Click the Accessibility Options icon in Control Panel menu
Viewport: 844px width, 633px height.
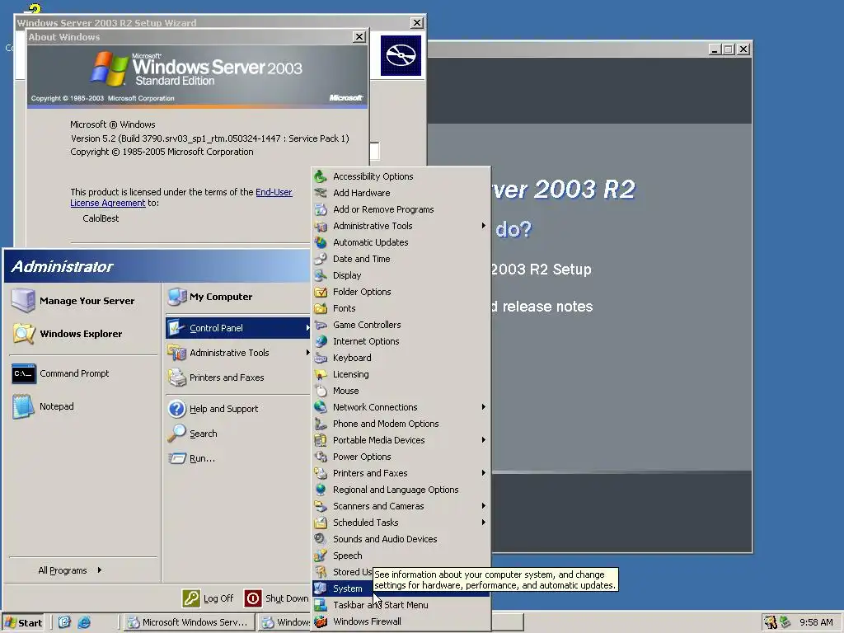click(x=321, y=176)
